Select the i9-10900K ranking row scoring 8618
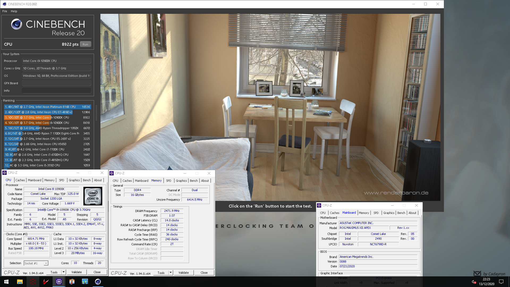The image size is (510, 287). [48, 123]
